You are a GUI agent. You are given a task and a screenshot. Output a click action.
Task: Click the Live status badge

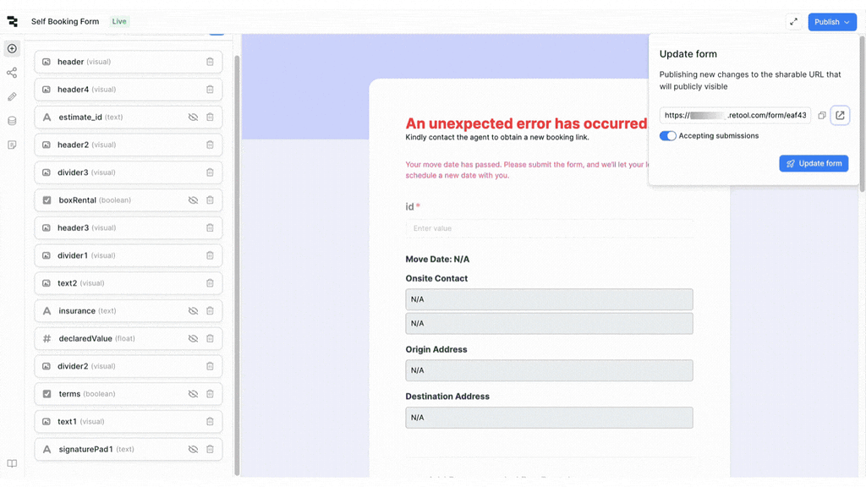pyautogui.click(x=118, y=20)
